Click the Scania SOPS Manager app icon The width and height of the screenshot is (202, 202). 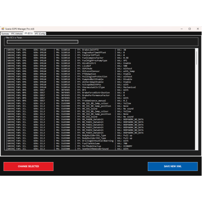pyautogui.click(x=3, y=29)
